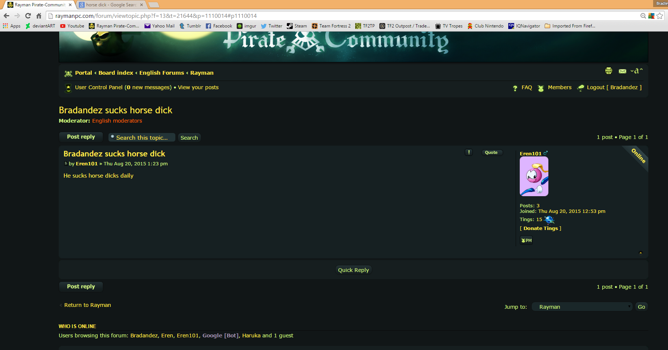
Task: Click the print view printer icon
Action: coord(609,71)
